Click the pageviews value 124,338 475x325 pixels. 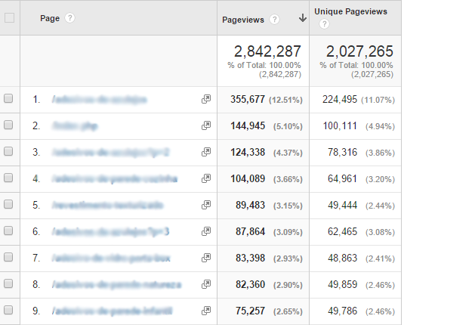click(248, 152)
